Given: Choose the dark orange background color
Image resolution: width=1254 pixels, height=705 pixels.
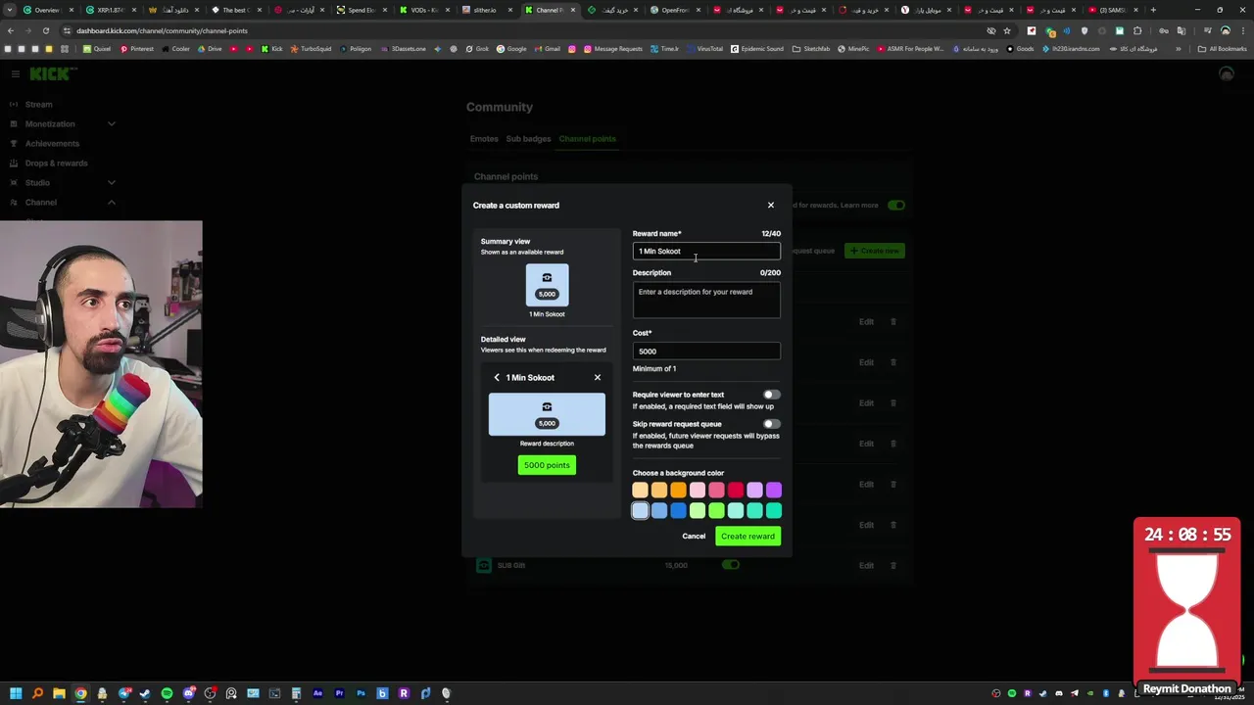Looking at the screenshot, I should (x=678, y=491).
